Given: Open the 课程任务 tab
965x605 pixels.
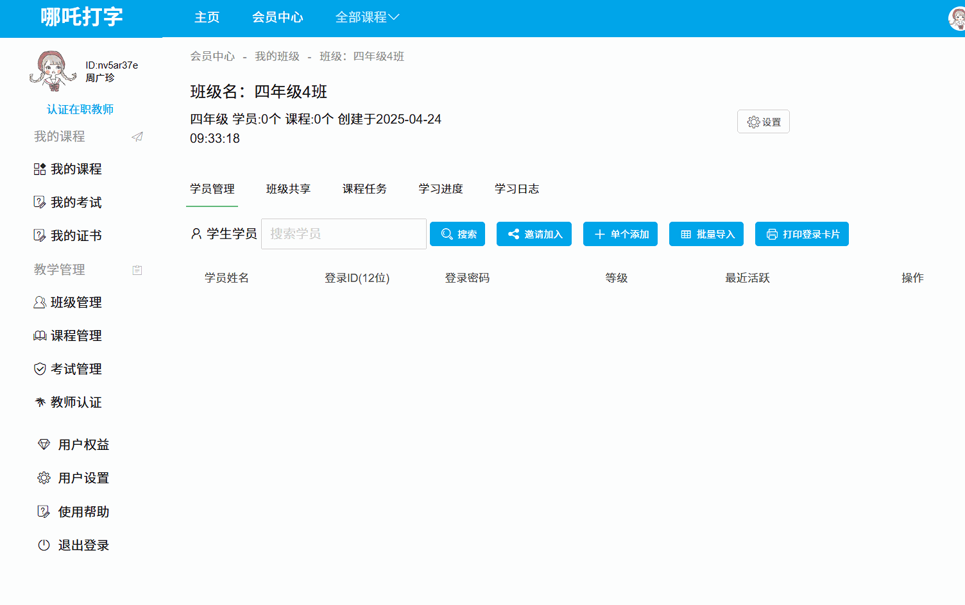Looking at the screenshot, I should 364,189.
